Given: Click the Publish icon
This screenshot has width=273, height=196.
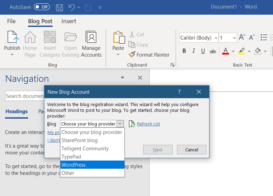Looking at the screenshot, I should 13,37.
